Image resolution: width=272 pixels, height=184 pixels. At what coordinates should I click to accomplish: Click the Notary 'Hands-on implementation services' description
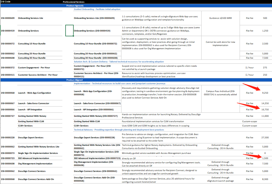161,116
